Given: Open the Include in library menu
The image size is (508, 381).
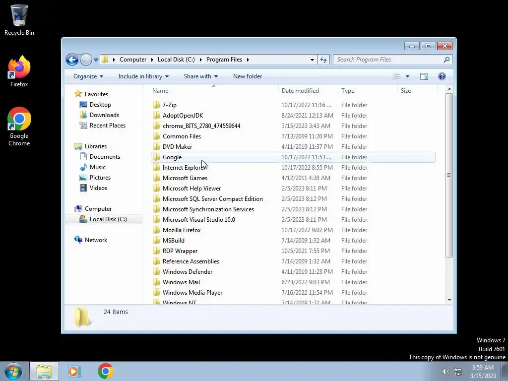Looking at the screenshot, I should click(x=143, y=76).
